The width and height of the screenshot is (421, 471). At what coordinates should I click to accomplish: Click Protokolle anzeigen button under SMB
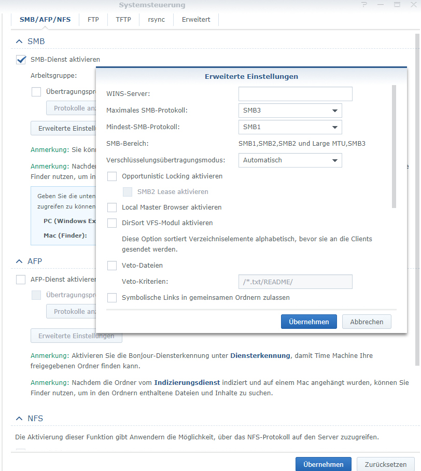pos(71,108)
